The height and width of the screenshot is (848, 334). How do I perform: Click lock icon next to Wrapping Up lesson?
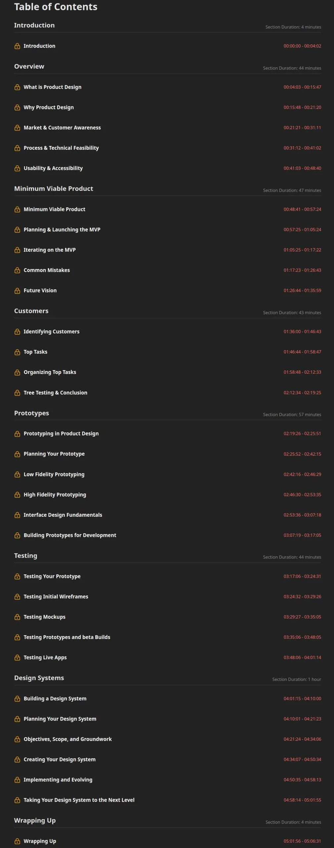click(17, 841)
